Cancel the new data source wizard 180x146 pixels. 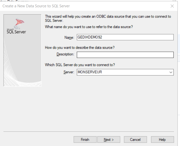pos(135,139)
